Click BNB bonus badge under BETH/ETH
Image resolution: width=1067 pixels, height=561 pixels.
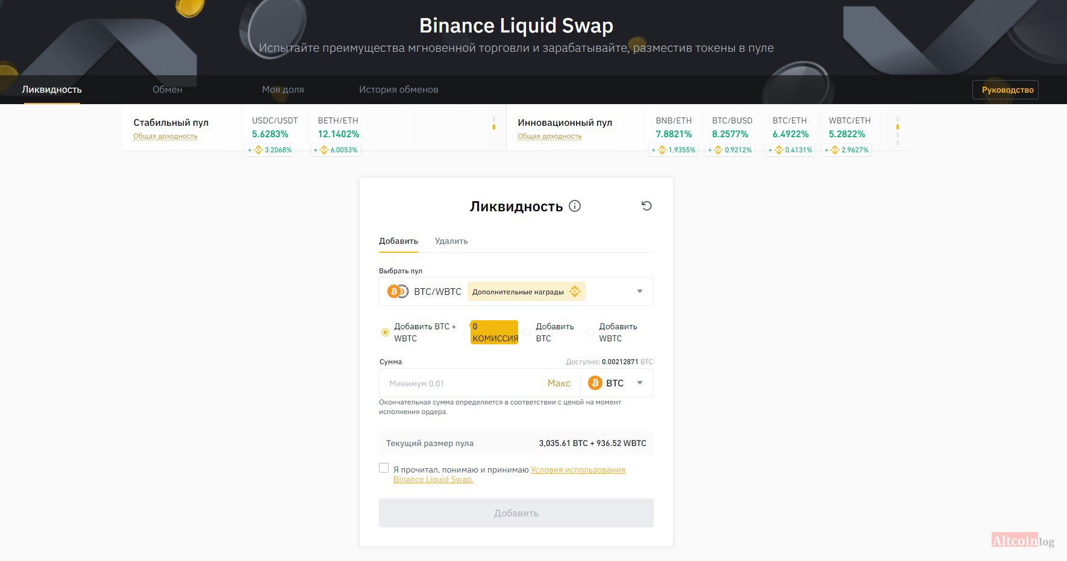click(x=336, y=150)
